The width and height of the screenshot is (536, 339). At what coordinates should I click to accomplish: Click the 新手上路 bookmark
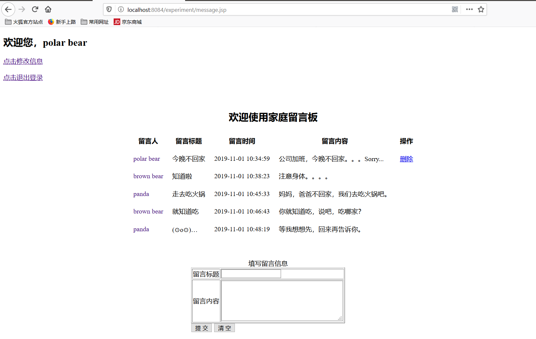62,22
